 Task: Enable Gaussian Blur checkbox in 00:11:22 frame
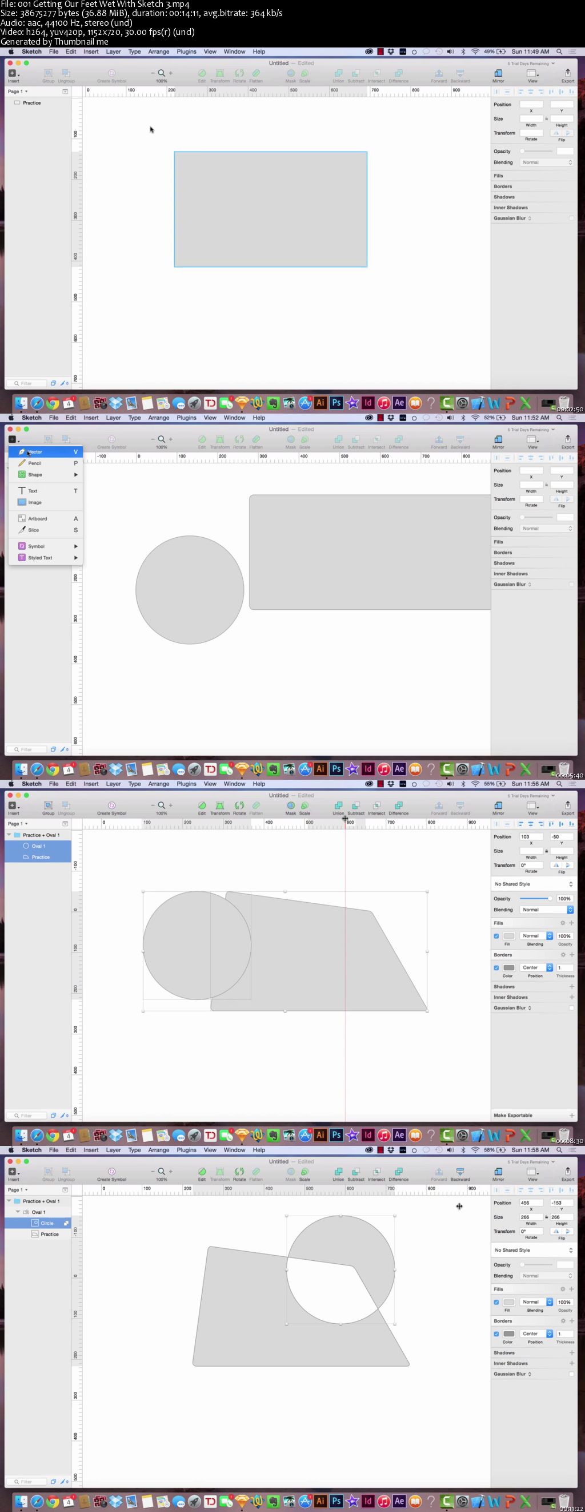(x=571, y=1374)
